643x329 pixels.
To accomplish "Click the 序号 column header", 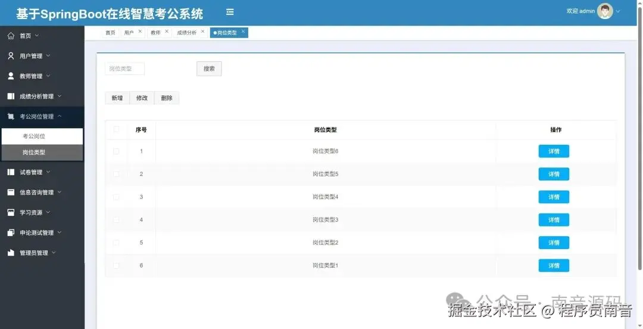I will (141, 130).
